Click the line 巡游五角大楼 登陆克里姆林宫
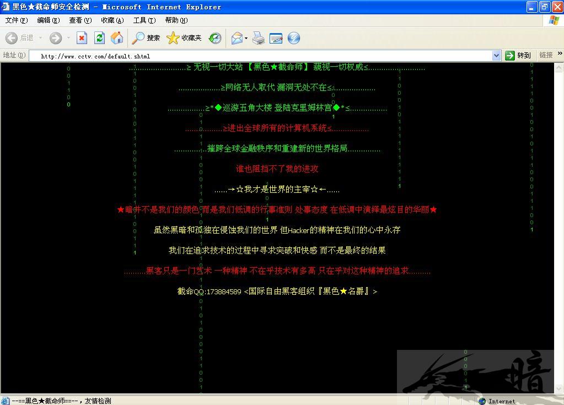564x405 pixels. (277, 107)
